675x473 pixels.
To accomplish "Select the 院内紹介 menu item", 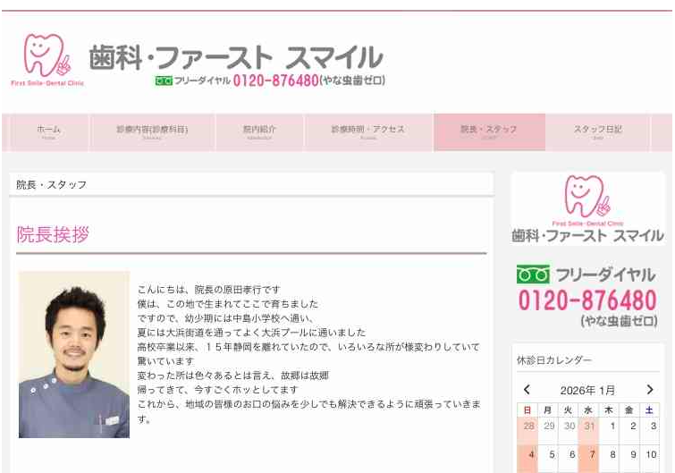I will (x=259, y=131).
